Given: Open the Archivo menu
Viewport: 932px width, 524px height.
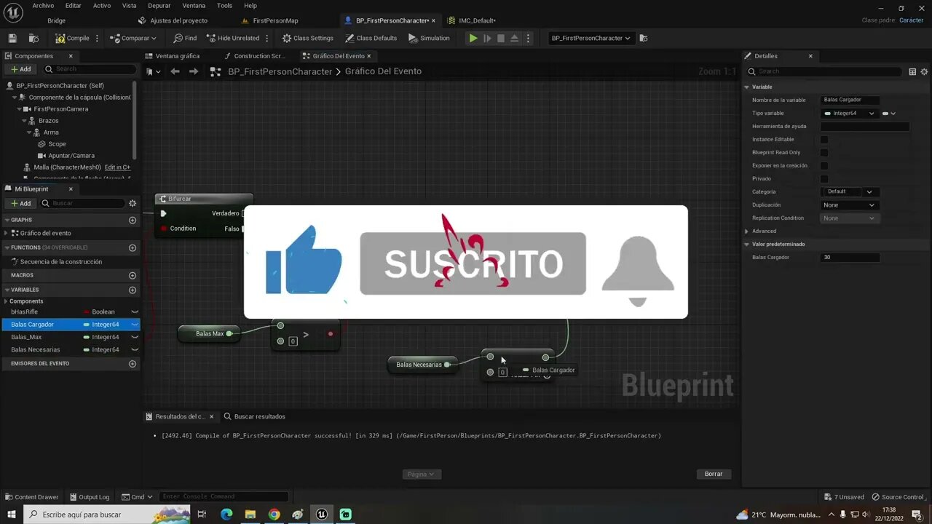Looking at the screenshot, I should [x=43, y=5].
